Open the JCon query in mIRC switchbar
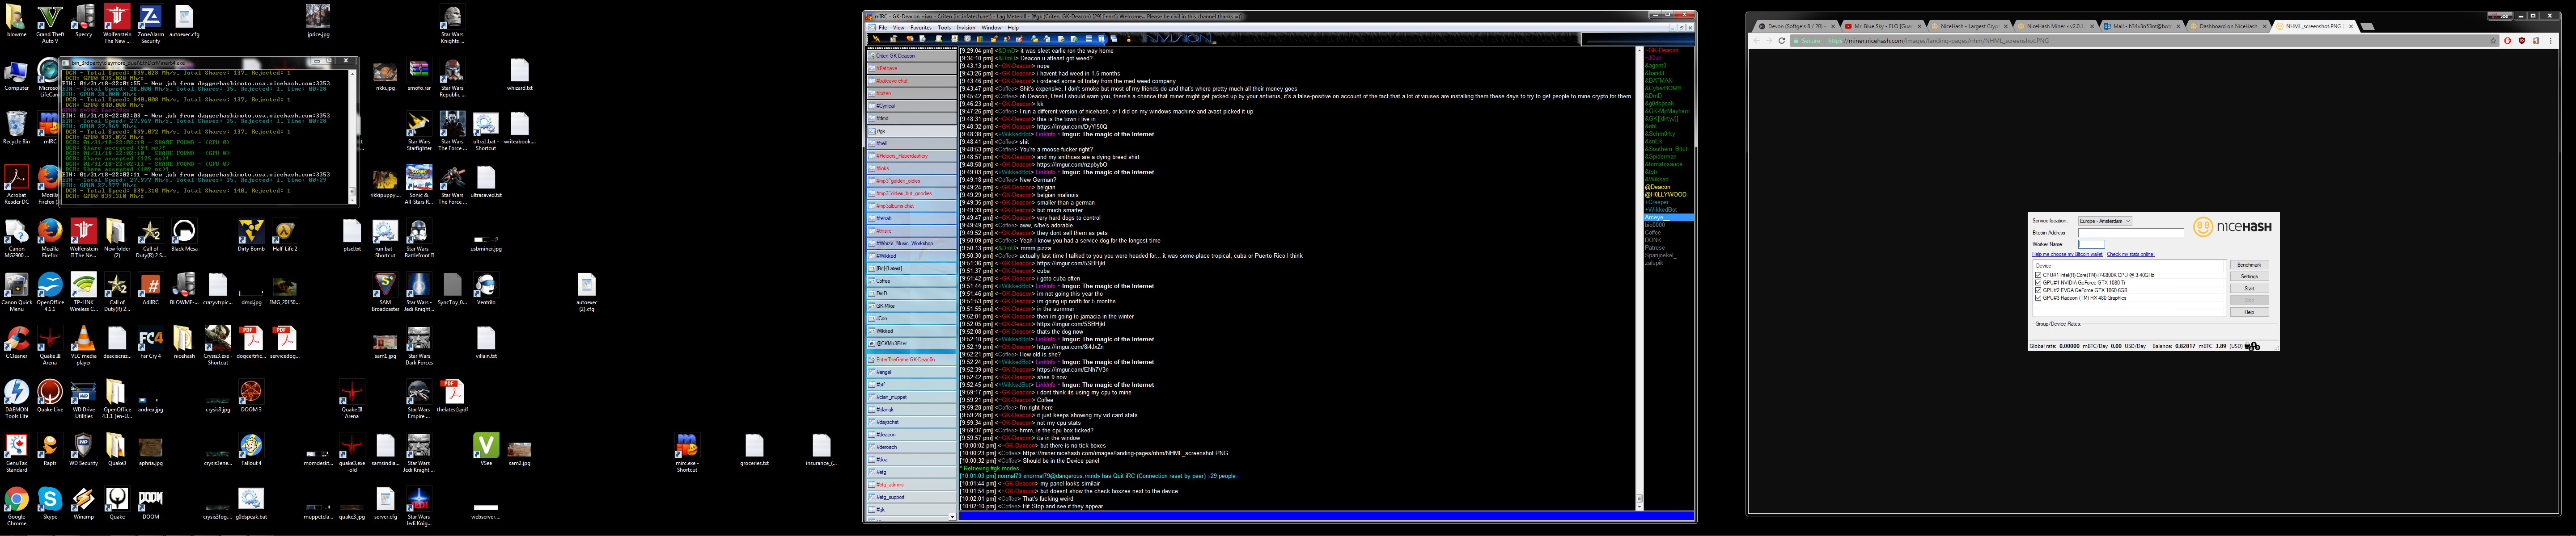The width and height of the screenshot is (2576, 536). pos(911,318)
